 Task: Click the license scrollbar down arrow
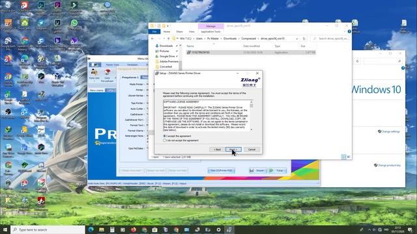252,129
